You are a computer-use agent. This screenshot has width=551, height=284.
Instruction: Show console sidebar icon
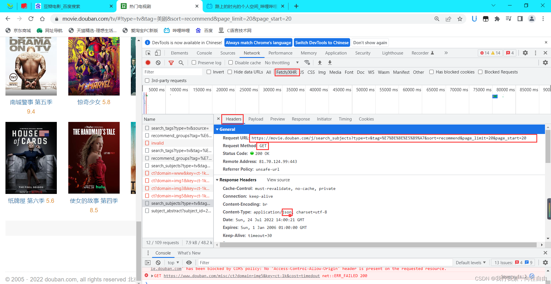(x=148, y=262)
